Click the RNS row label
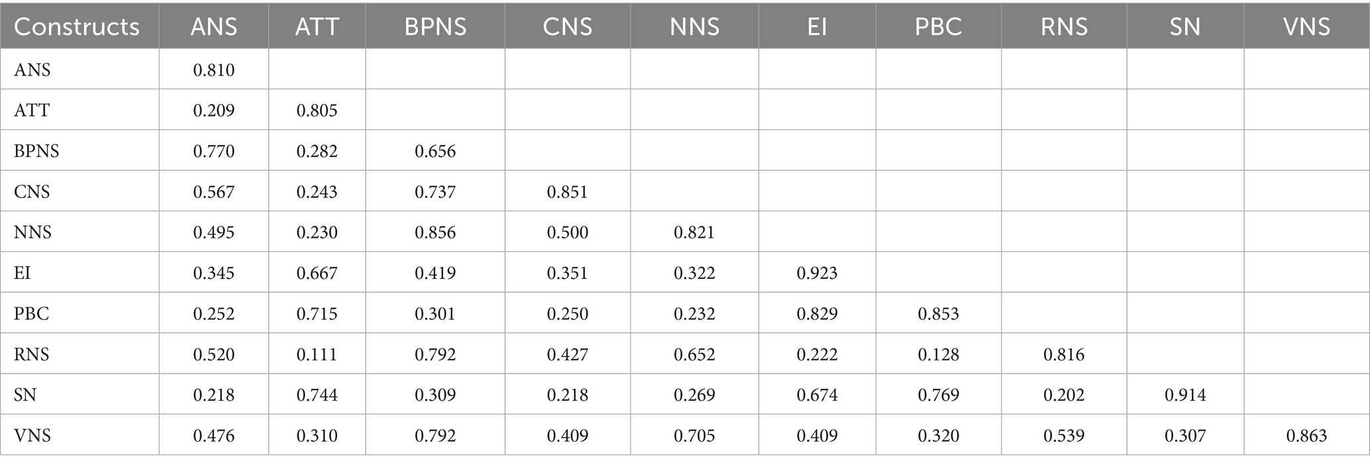This screenshot has width=1370, height=467. tap(32, 354)
